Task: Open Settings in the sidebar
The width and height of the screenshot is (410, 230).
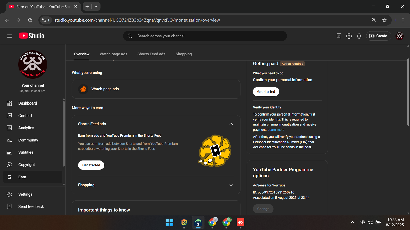Action: 33,194
